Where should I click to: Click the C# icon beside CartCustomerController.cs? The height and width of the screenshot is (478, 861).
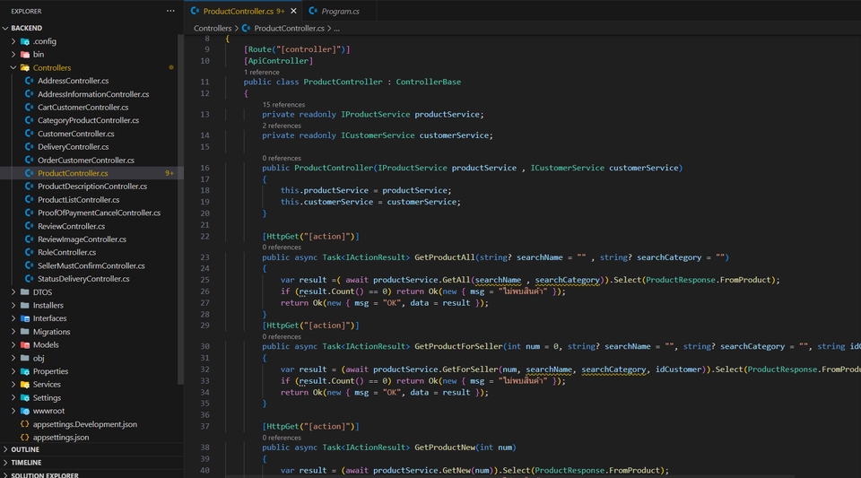pyautogui.click(x=29, y=108)
